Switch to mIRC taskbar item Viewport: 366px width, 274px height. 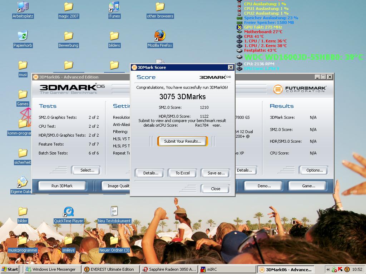[x=228, y=269]
